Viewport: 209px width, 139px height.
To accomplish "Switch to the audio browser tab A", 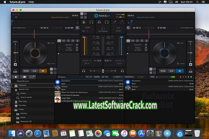I will pyautogui.click(x=15, y=77).
